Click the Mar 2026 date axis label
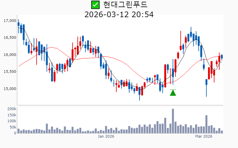 203,136
